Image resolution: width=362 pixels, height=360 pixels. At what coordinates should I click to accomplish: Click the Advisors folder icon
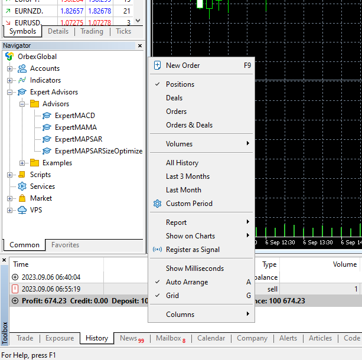click(x=34, y=104)
